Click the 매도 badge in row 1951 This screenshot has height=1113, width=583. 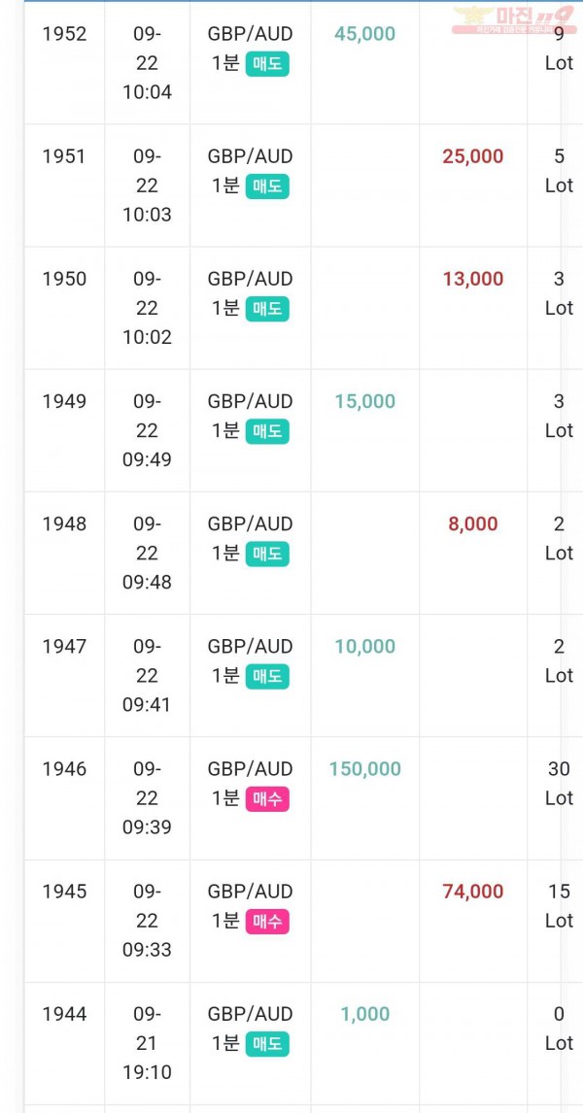(x=268, y=186)
